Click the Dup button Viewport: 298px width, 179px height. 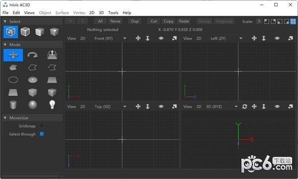[x=135, y=21]
